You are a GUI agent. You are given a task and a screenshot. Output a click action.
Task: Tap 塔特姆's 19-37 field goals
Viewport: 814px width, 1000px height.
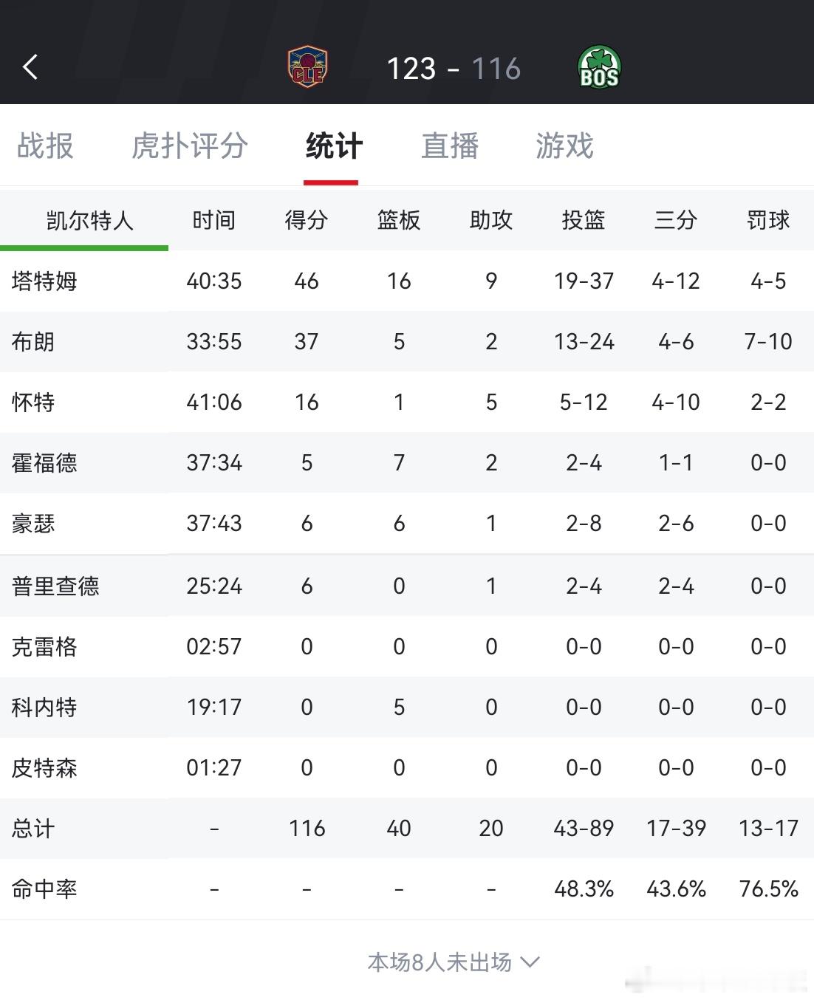584,281
